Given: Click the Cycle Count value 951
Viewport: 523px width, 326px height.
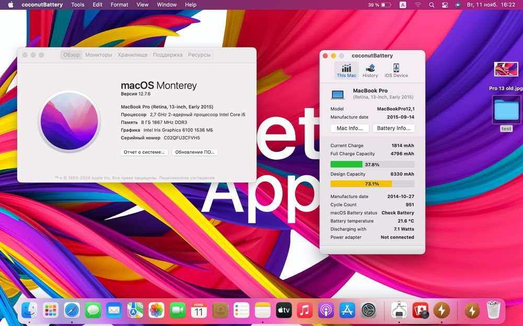Looking at the screenshot, I should click(410, 204).
